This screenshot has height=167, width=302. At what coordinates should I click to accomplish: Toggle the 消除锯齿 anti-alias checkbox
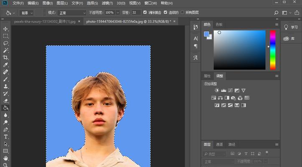[x=145, y=13]
